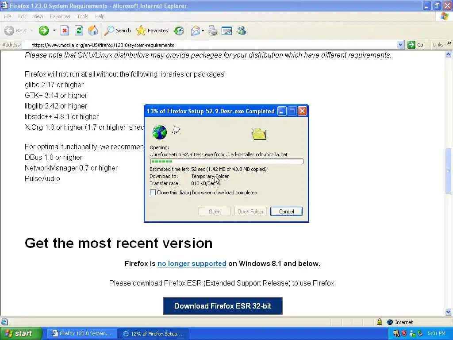Open the Tools menu
The height and width of the screenshot is (340, 453).
coord(83,16)
